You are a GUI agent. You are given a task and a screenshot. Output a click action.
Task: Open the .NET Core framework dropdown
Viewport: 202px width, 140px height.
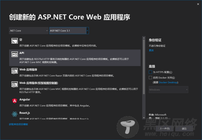[x=29, y=30]
